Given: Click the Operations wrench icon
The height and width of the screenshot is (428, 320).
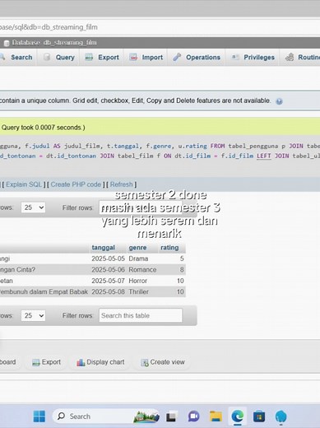Looking at the screenshot, I should 177,58.
